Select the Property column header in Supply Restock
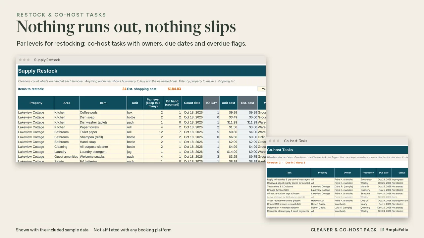The image size is (424, 238). pyautogui.click(x=36, y=103)
